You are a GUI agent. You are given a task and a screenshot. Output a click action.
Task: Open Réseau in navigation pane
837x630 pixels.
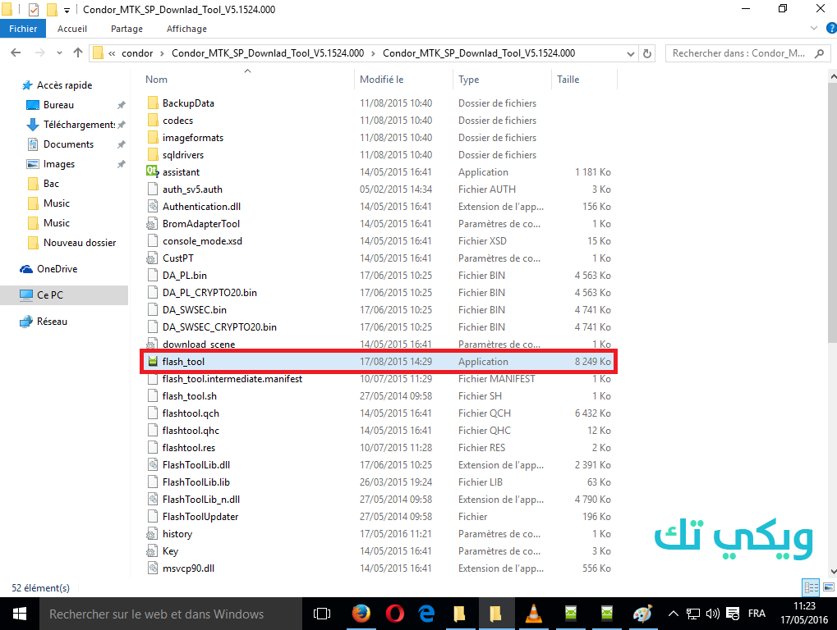(x=52, y=322)
